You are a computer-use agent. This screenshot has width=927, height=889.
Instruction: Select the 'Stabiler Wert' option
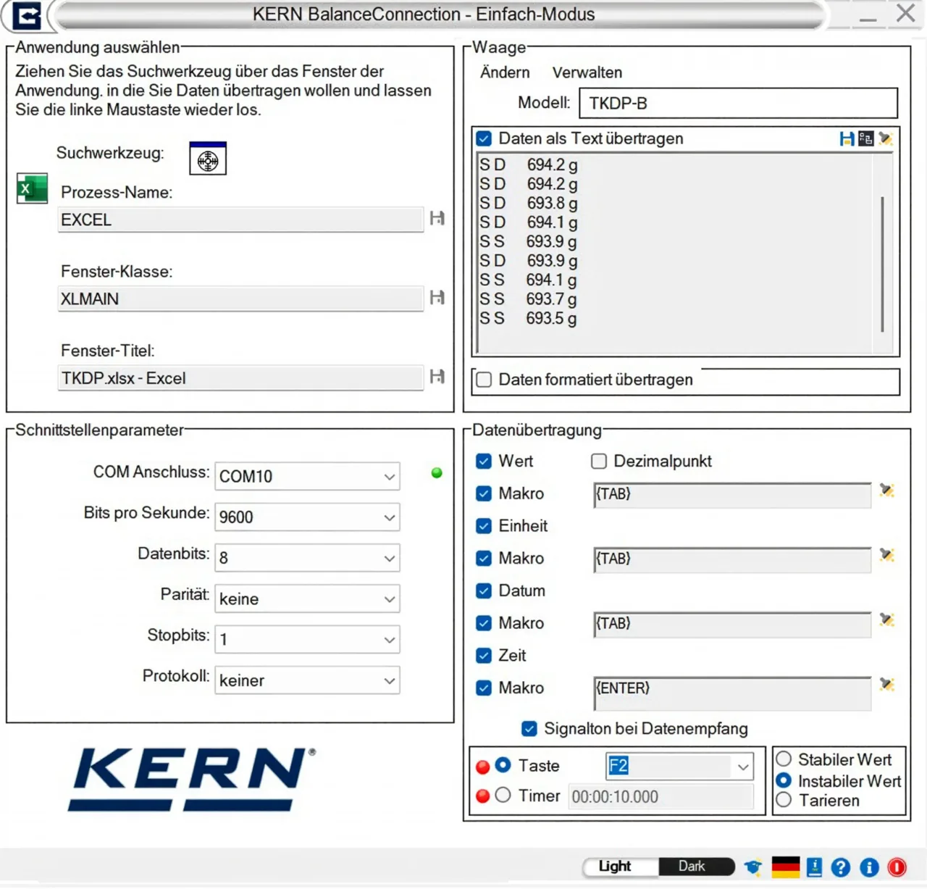784,759
